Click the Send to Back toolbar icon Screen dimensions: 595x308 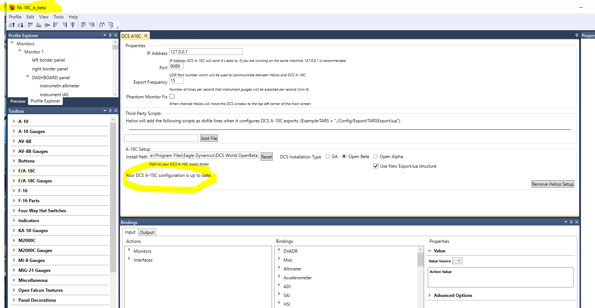point(20,25)
